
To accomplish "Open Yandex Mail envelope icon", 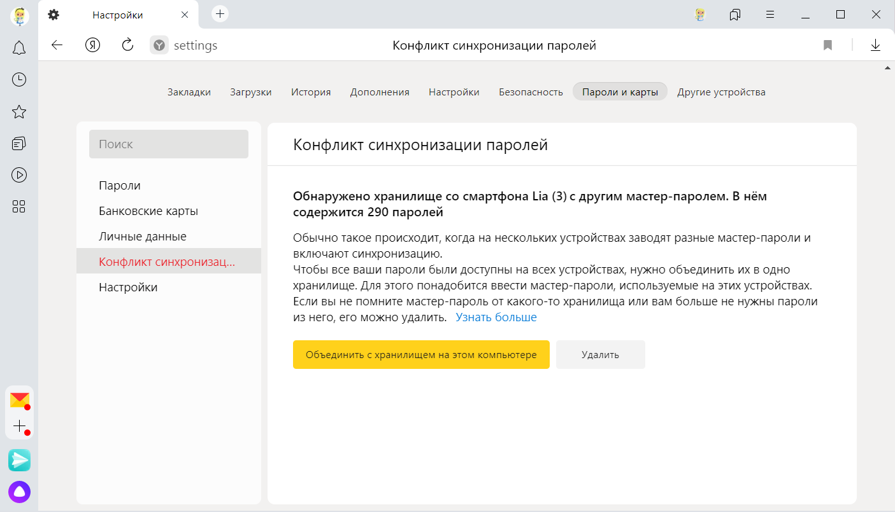I will pos(20,399).
